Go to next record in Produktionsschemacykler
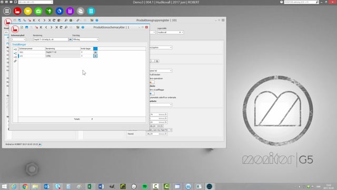The image size is (337, 190). 52,27
